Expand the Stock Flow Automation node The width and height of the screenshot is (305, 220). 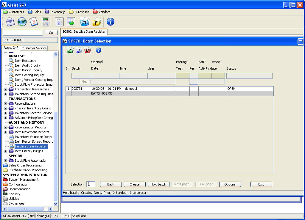pos(6,161)
